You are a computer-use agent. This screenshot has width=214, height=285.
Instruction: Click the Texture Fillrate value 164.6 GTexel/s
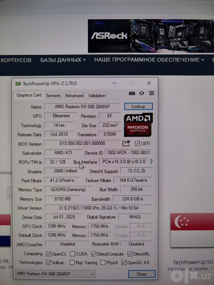(x=133, y=180)
